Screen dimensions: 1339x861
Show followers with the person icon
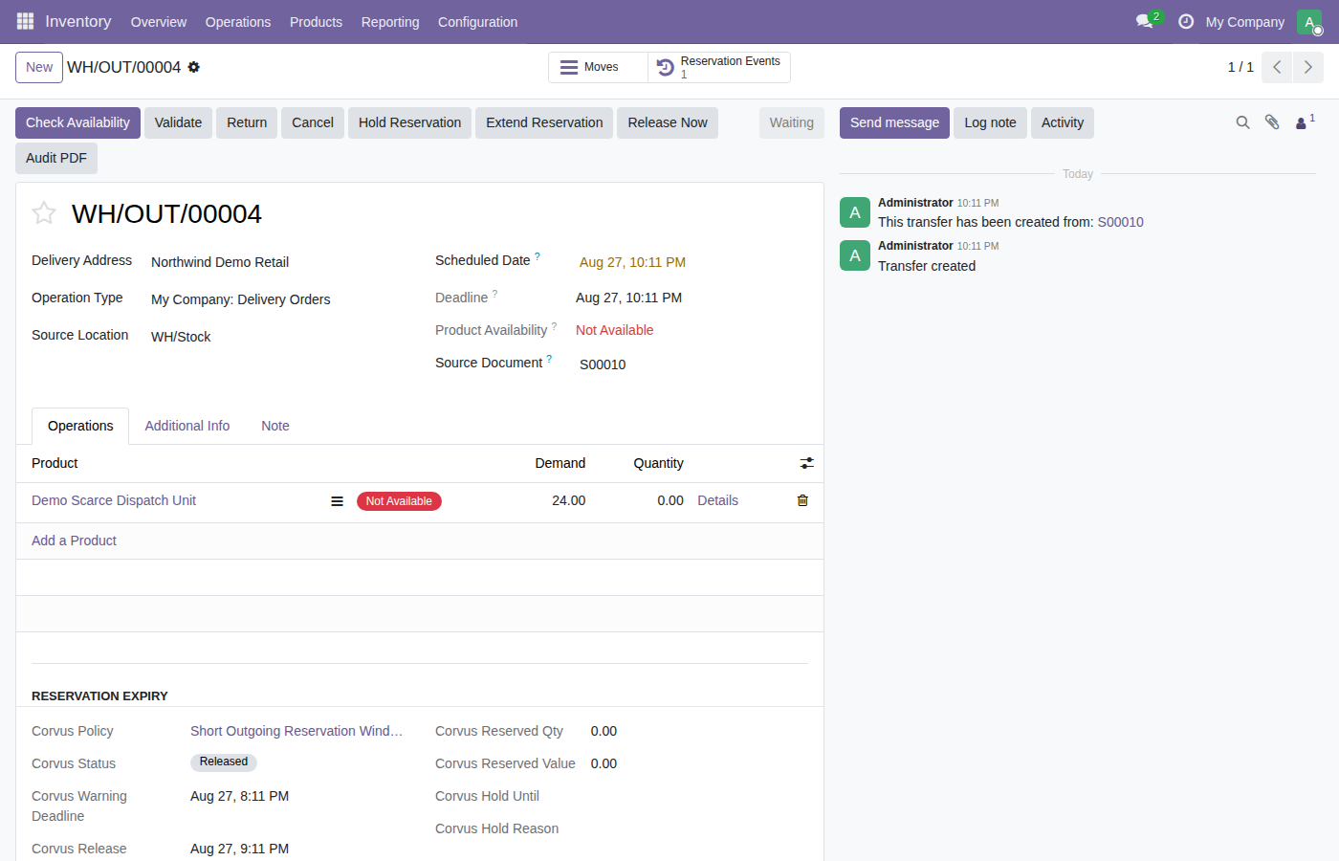tap(1305, 122)
